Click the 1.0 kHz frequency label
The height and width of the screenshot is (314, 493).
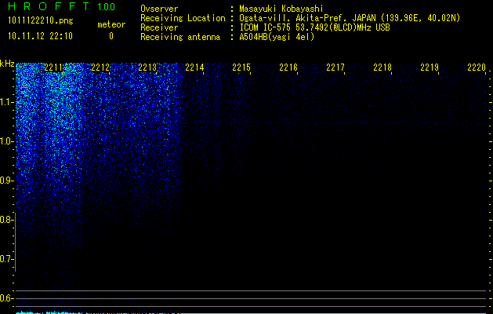coord(6,141)
